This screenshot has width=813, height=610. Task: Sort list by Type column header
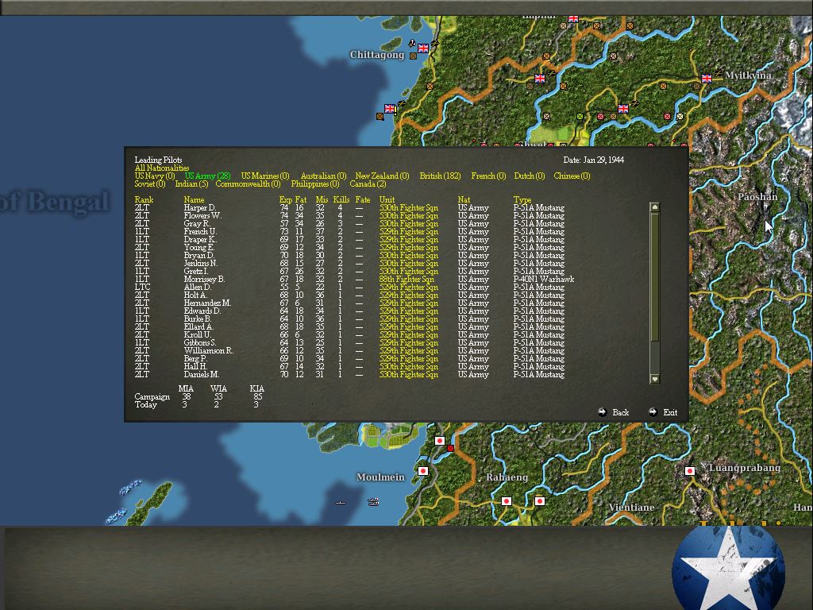click(522, 199)
